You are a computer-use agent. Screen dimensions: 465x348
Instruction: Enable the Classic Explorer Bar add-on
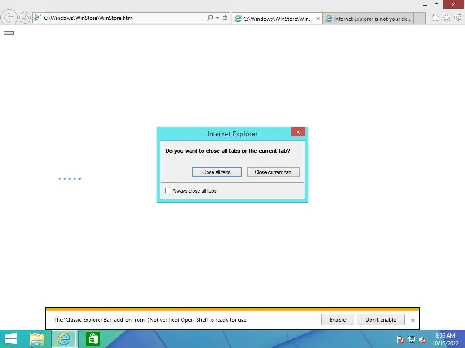coord(337,319)
